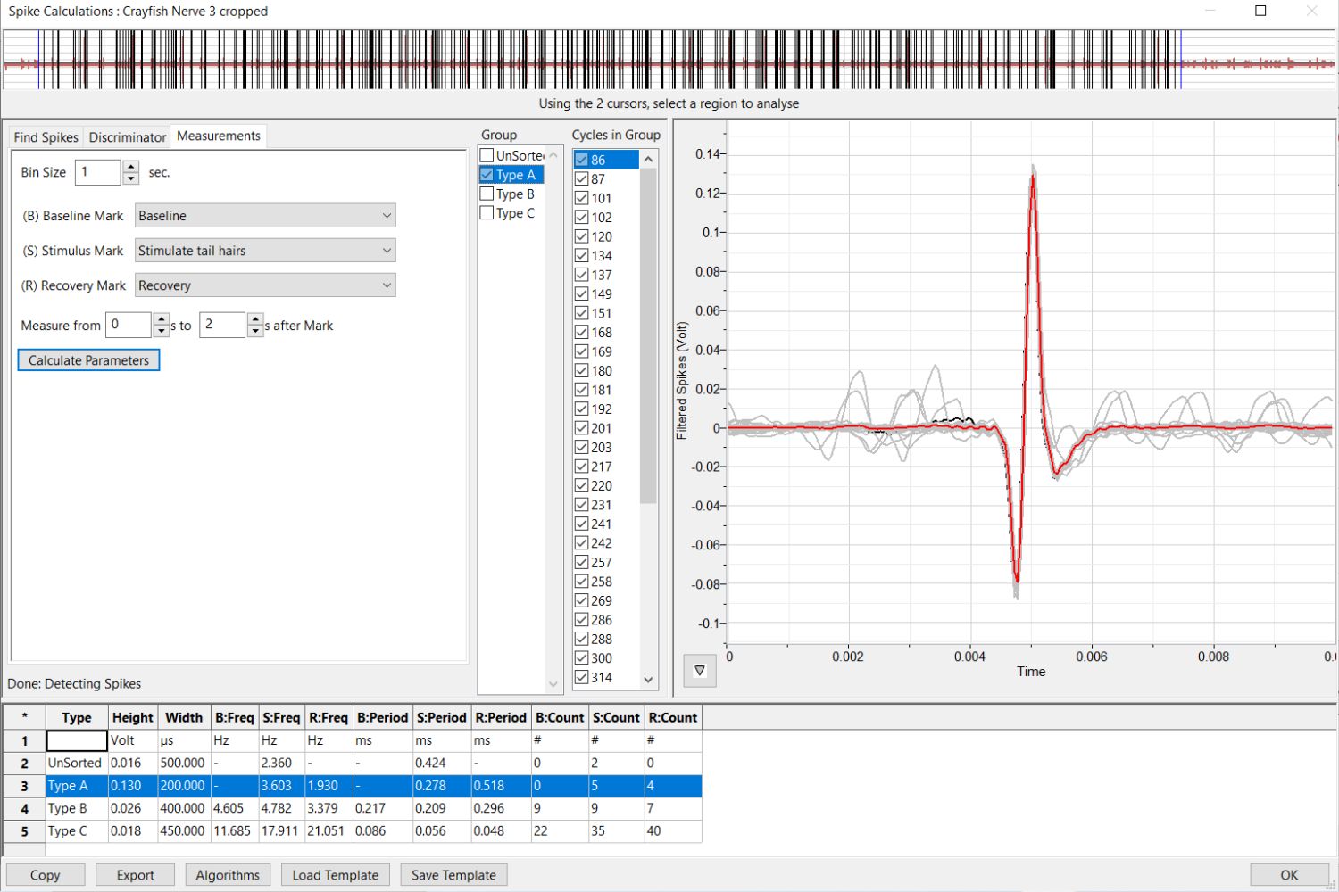
Task: Increase Bin Size with the up spinner arrow
Action: point(131,167)
